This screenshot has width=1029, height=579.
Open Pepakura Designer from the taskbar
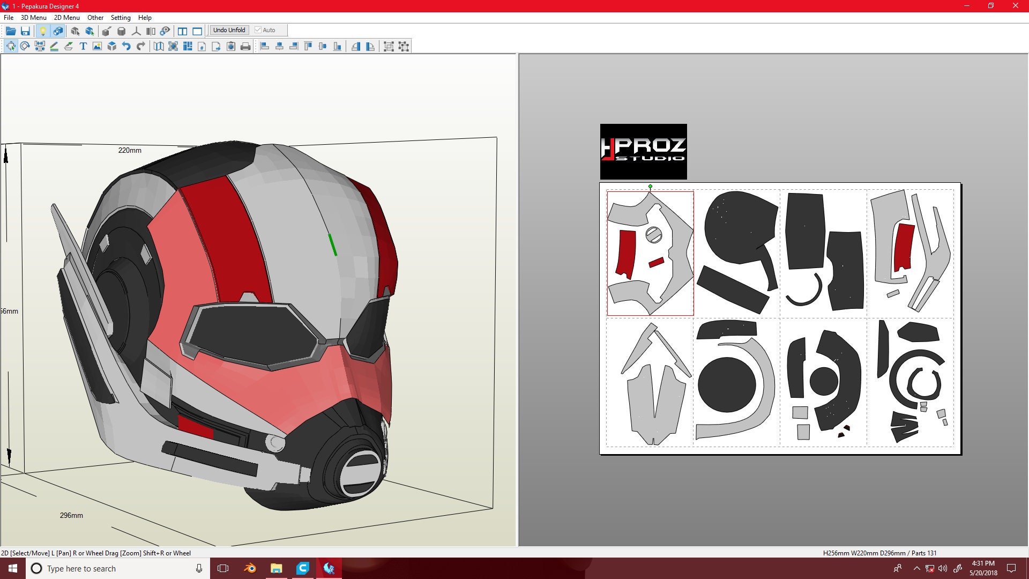pyautogui.click(x=330, y=568)
